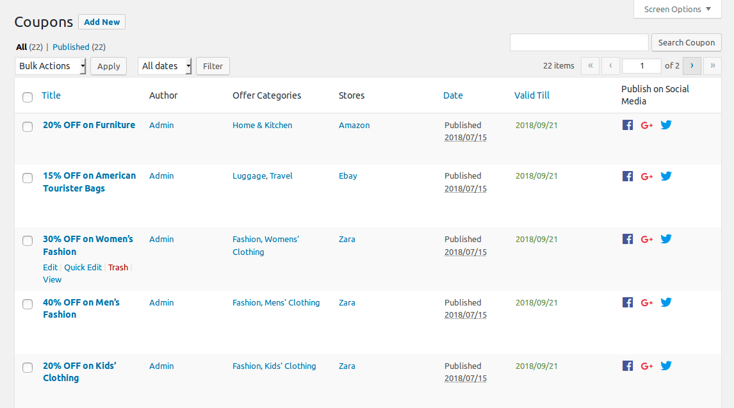734x408 pixels.
Task: Share Kids' Clothing coupon via Facebook icon
Action: click(x=628, y=366)
